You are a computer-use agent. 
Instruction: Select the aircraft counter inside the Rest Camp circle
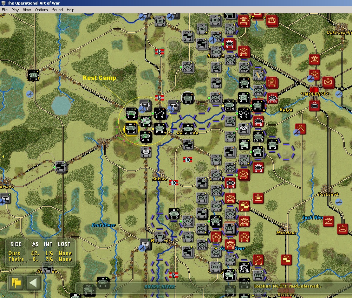(x=145, y=105)
